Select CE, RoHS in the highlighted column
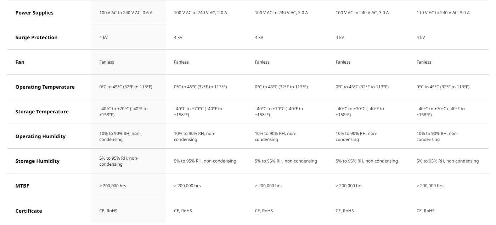 pos(108,211)
